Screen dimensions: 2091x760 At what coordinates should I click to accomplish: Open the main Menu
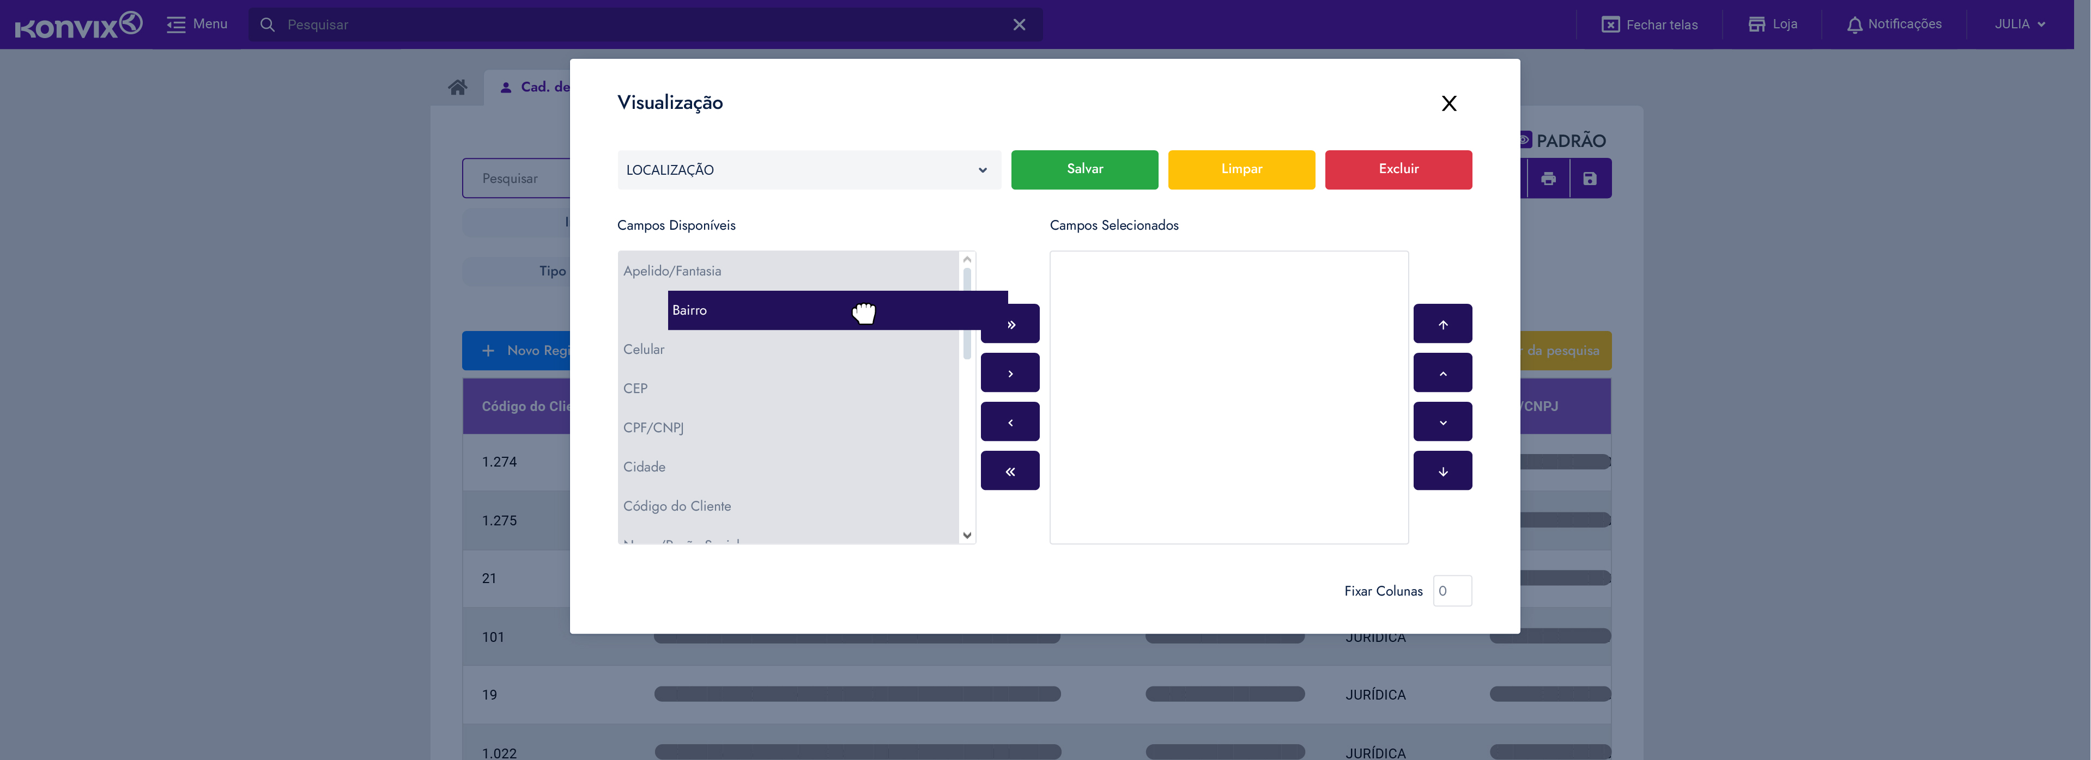pyautogui.click(x=197, y=24)
